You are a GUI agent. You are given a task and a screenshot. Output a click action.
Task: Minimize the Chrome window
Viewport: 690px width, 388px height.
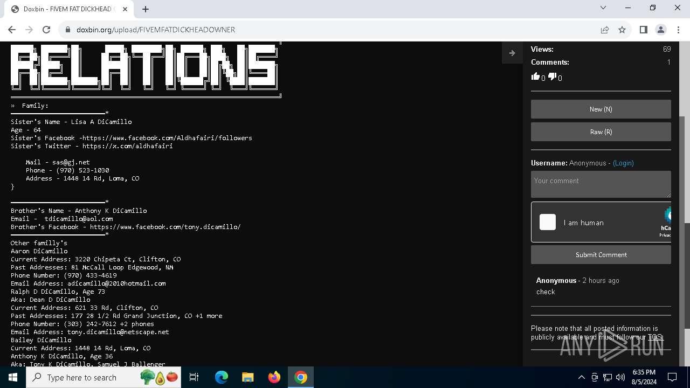[628, 8]
